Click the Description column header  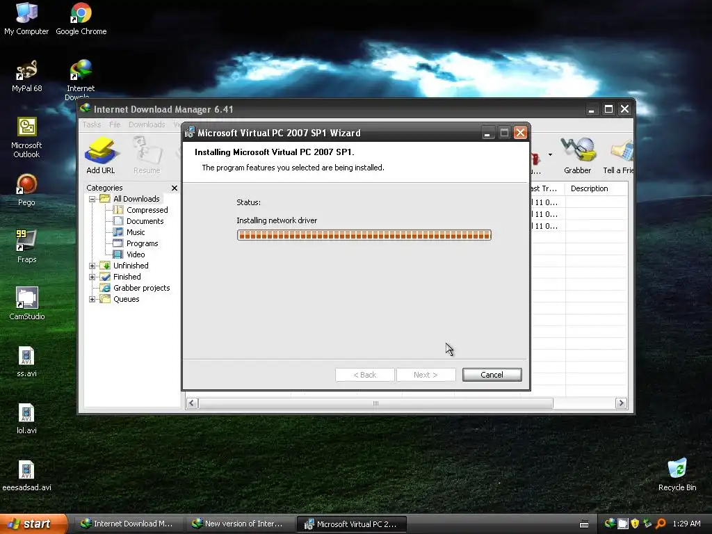pos(596,188)
